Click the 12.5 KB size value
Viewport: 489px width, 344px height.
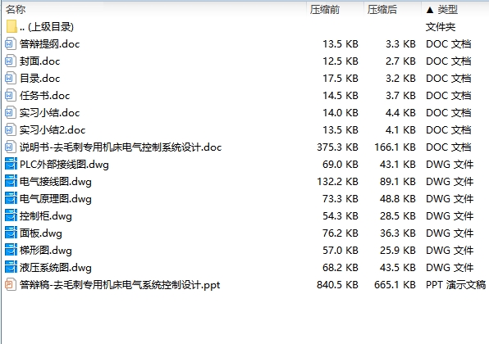pyautogui.click(x=340, y=61)
